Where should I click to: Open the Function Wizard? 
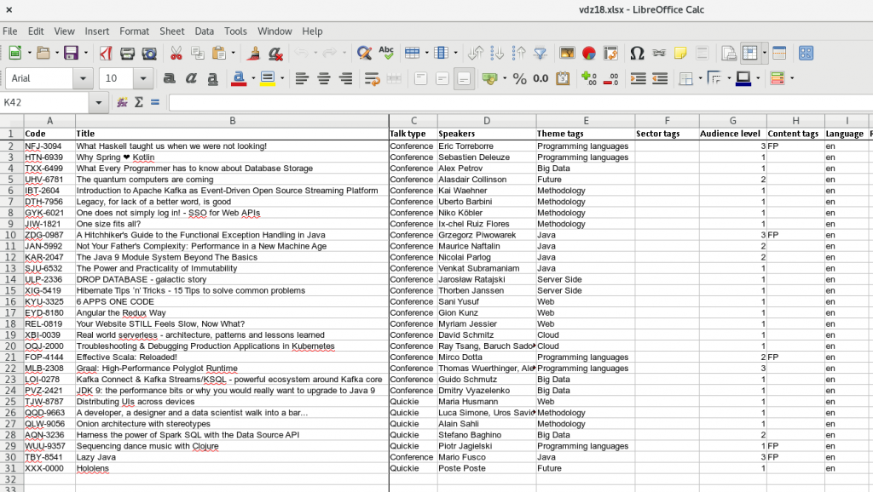123,102
